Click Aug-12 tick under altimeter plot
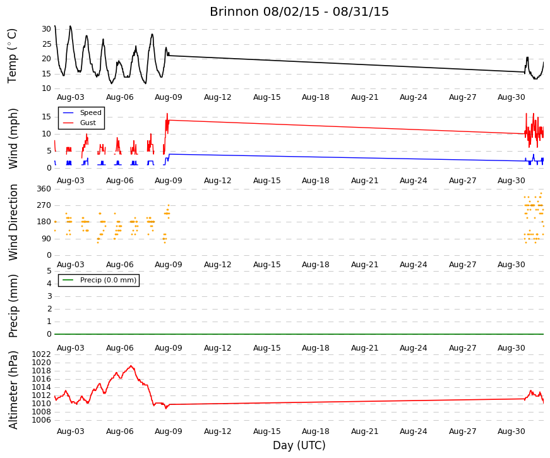This screenshot has height=458, width=550. 217,431
